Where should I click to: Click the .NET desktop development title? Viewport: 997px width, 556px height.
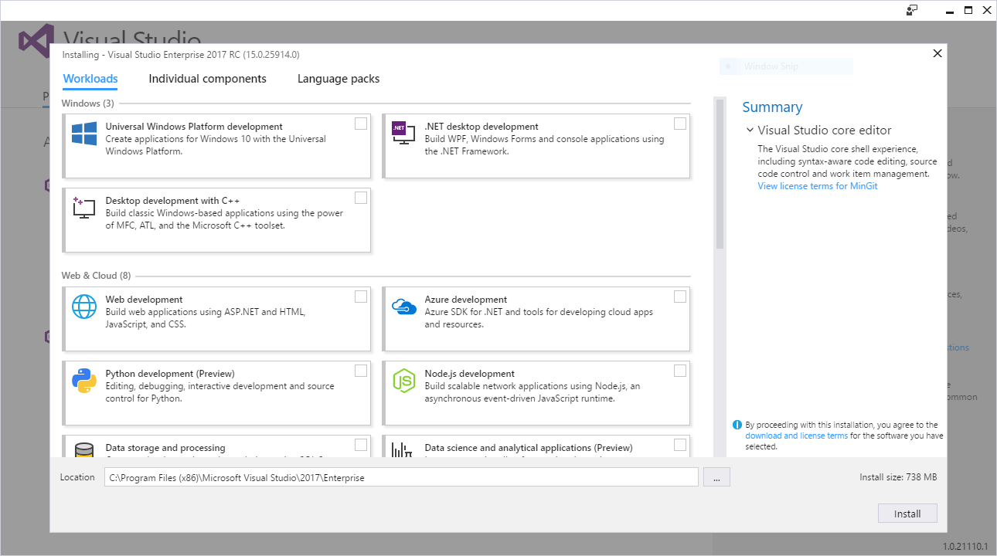point(481,127)
